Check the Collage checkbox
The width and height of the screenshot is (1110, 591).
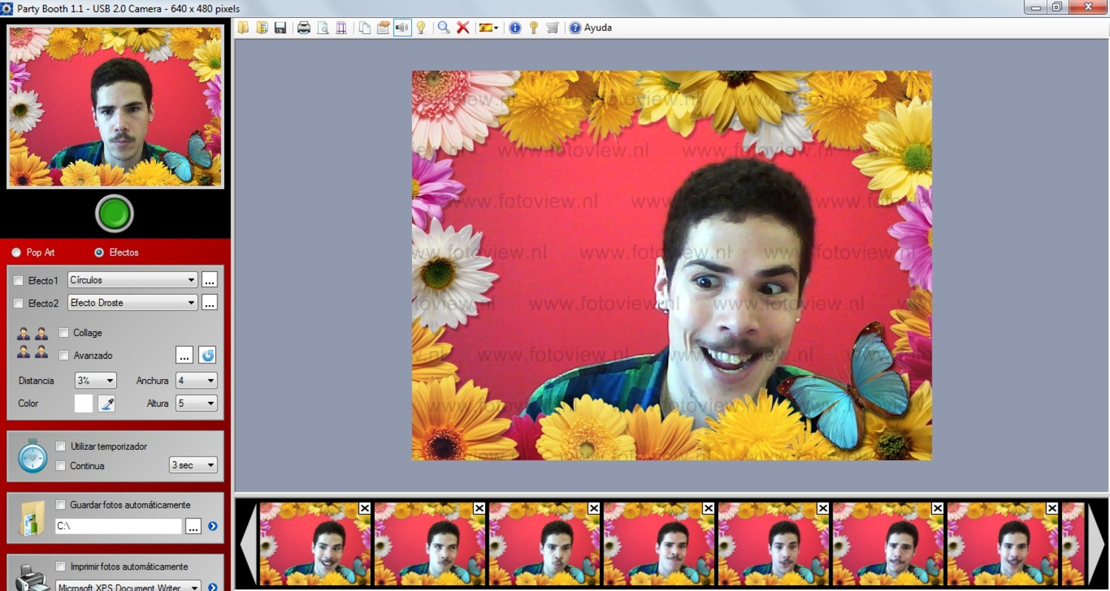[64, 332]
